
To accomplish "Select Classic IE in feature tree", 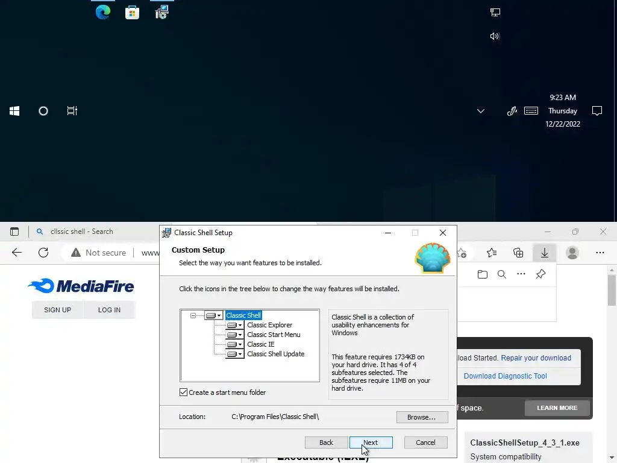I will pos(260,344).
